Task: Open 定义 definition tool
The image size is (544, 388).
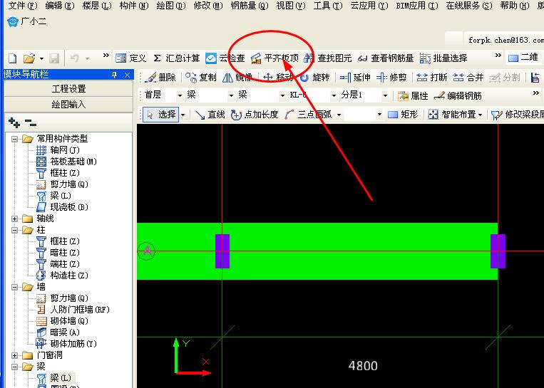Action: (130, 58)
